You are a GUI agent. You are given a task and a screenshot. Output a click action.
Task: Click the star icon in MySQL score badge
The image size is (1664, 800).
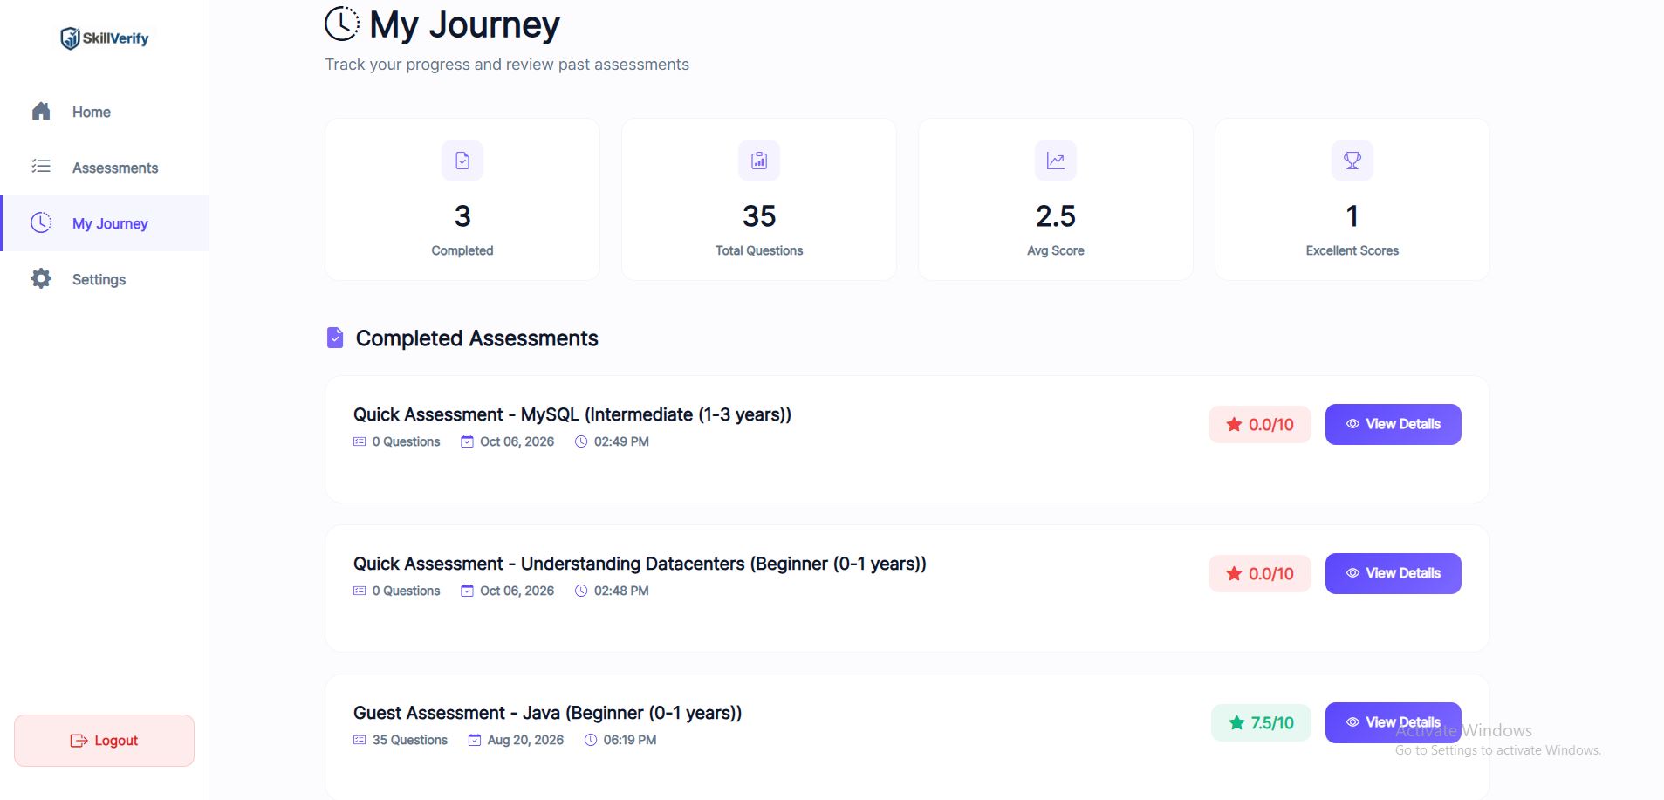click(1234, 425)
